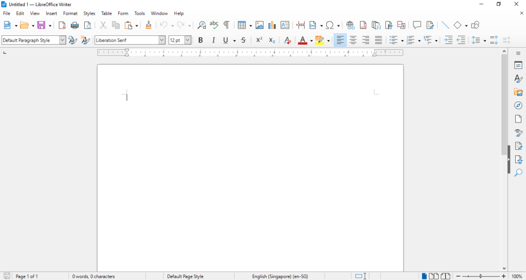Open the Insert menu
This screenshot has height=280, width=526.
tap(52, 13)
